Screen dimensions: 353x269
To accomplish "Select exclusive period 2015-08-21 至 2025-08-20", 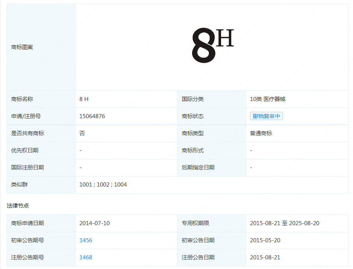I will (285, 223).
